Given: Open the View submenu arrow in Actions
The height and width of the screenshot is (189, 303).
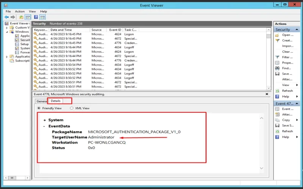Looking at the screenshot, I should point(297,85).
